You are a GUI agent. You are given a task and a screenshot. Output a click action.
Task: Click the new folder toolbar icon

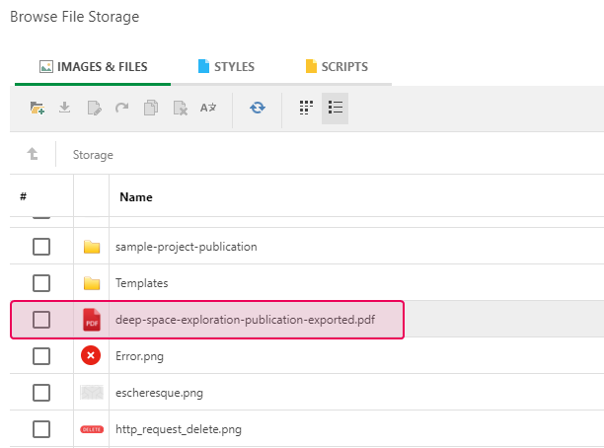(38, 108)
